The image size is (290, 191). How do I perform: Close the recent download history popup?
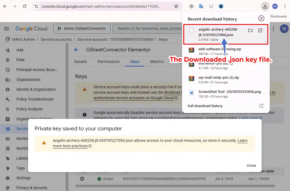[261, 18]
